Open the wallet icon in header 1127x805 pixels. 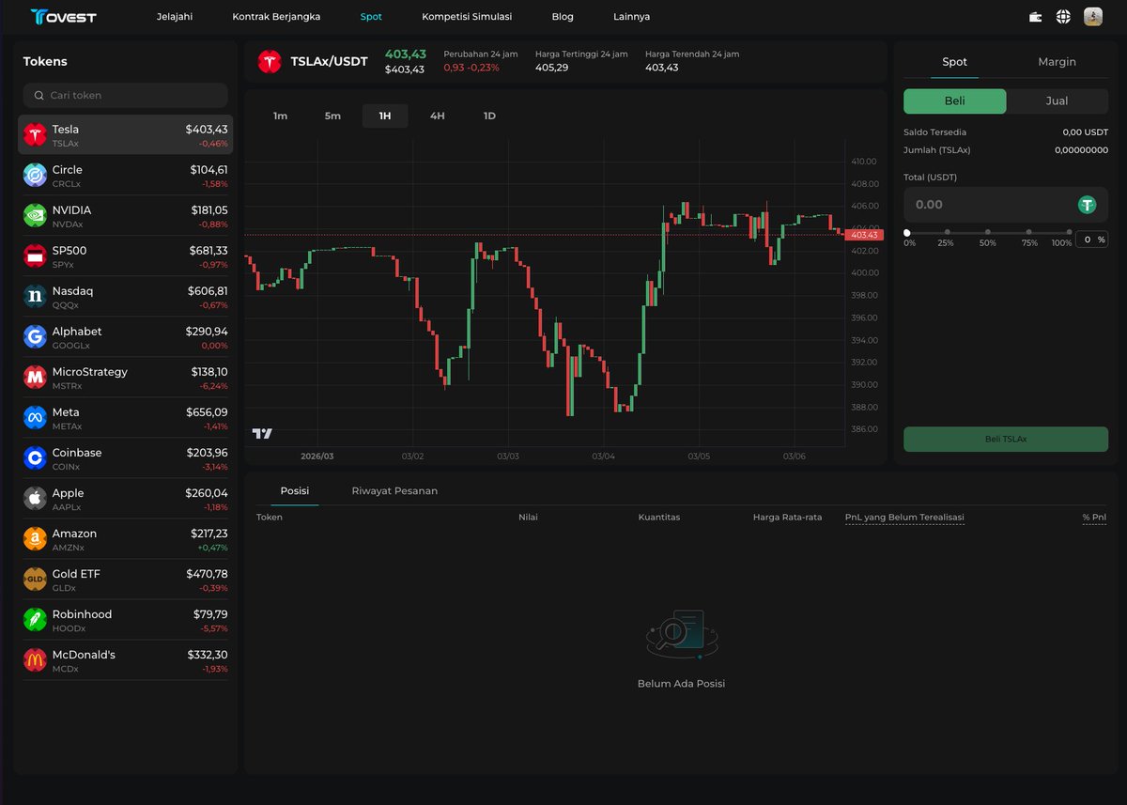coord(1036,17)
